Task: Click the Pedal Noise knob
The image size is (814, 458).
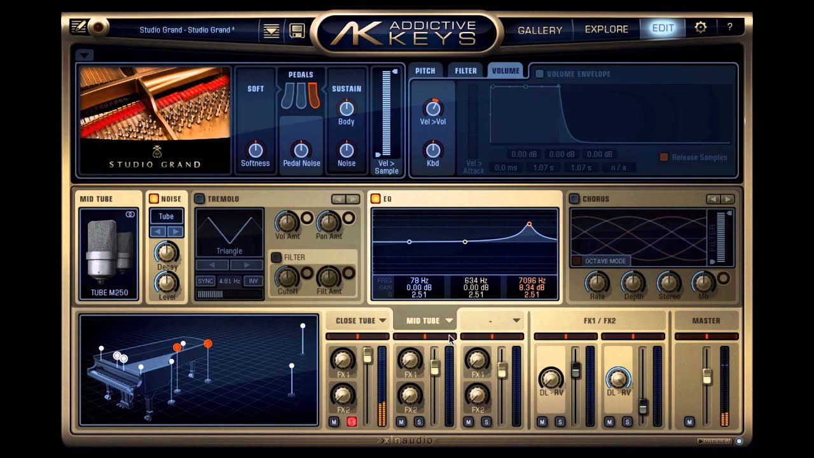Action: coord(301,150)
